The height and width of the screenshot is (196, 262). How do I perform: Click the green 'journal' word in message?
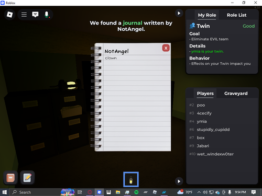pos(133,23)
